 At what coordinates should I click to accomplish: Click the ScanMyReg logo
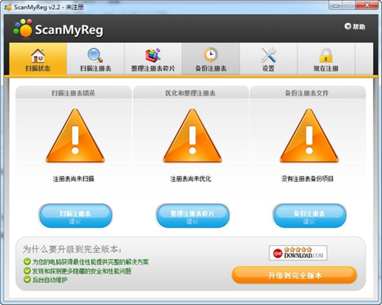pyautogui.click(x=58, y=29)
